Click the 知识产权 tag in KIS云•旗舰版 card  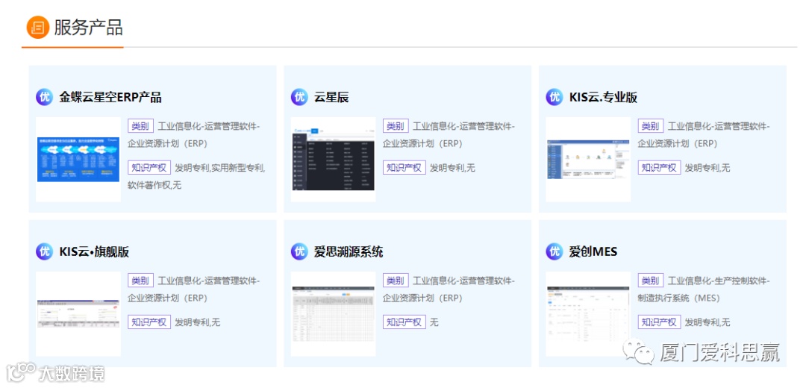(149, 322)
